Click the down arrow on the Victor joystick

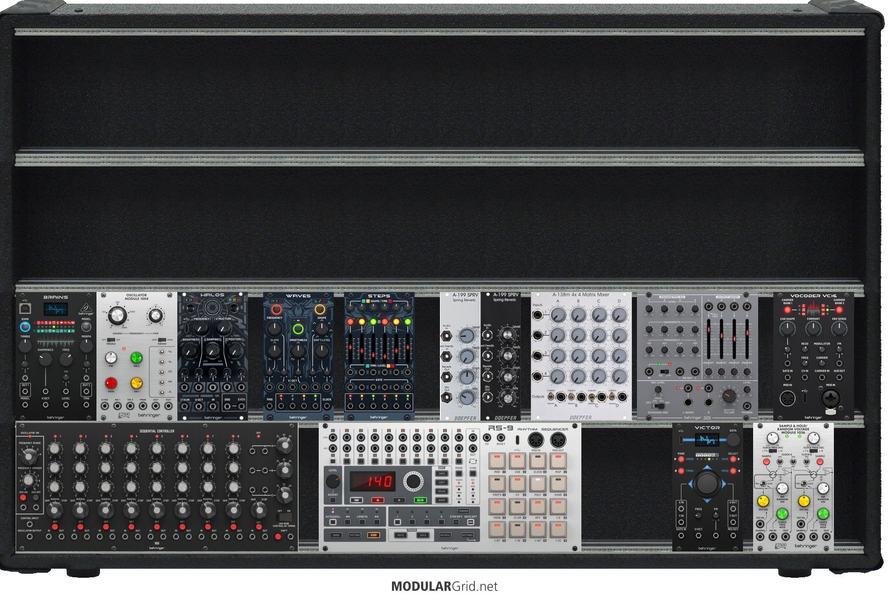[707, 500]
